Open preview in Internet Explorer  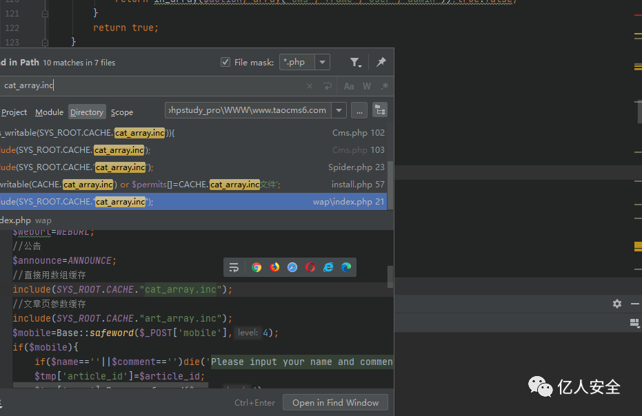pos(328,267)
